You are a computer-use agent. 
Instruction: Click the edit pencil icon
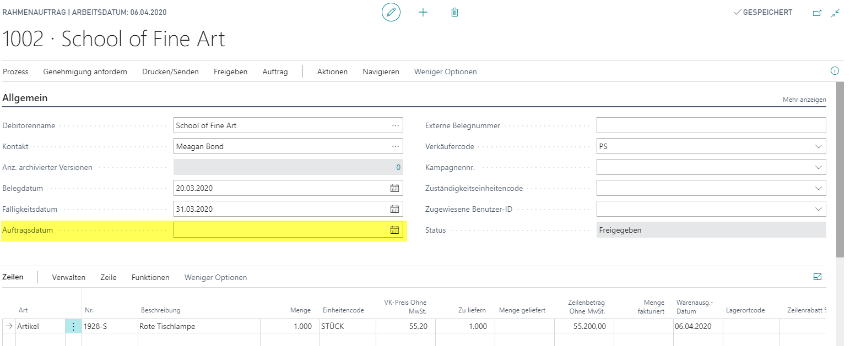391,12
